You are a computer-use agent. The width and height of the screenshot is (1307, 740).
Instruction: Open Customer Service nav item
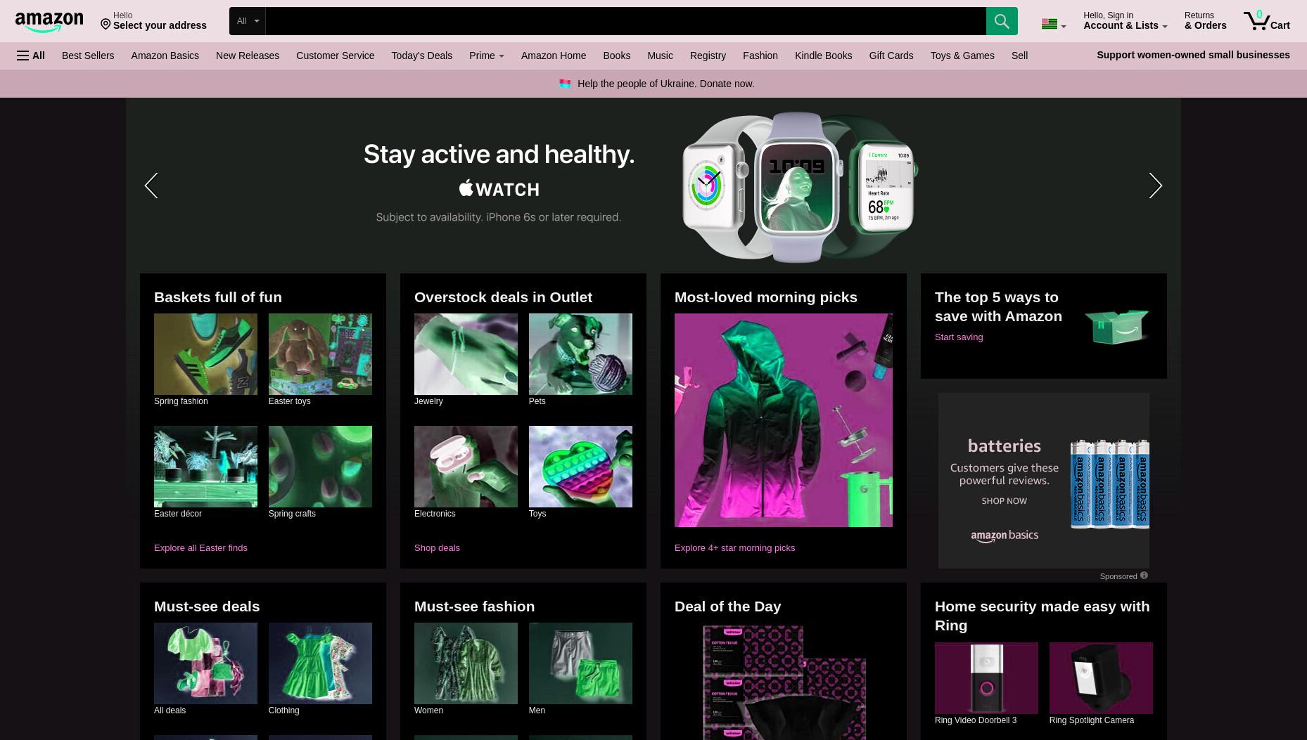[x=335, y=56]
